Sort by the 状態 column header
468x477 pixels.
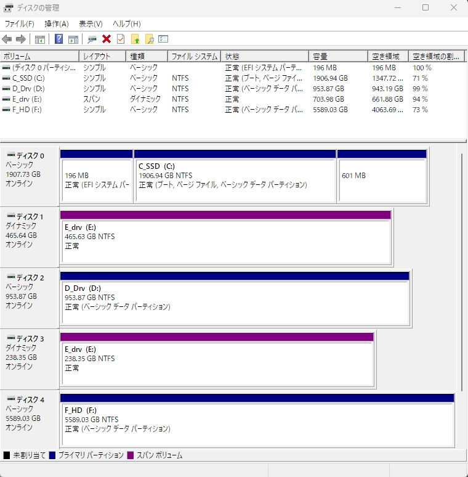coord(265,56)
